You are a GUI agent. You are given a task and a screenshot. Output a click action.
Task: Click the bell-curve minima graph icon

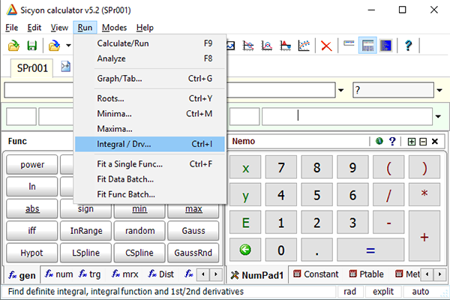[266, 45]
